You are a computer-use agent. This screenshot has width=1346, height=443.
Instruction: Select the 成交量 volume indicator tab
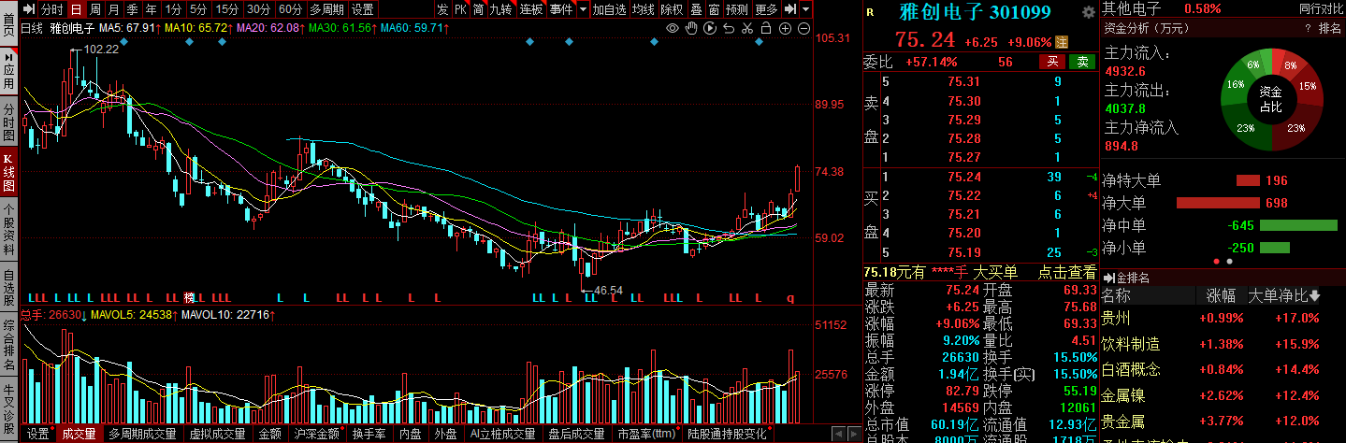coord(79,434)
